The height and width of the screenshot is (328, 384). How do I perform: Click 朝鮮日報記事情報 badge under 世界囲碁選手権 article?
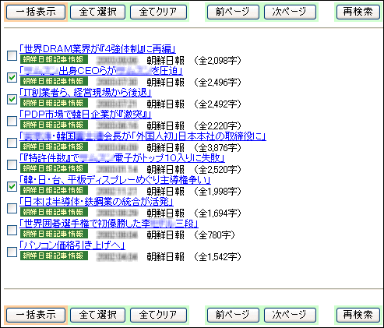(x=54, y=234)
